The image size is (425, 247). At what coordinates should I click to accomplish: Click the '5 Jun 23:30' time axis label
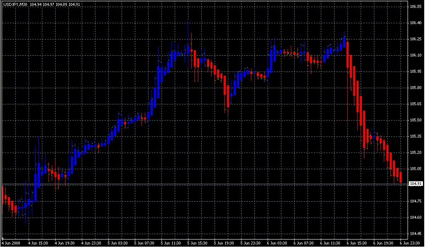point(251,243)
